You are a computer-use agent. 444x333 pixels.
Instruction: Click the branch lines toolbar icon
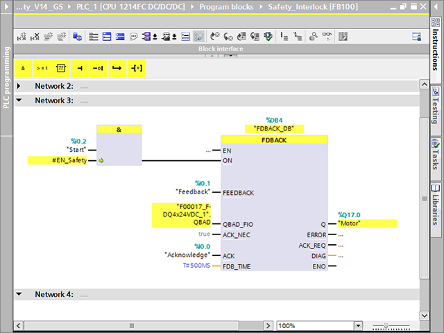298,37
